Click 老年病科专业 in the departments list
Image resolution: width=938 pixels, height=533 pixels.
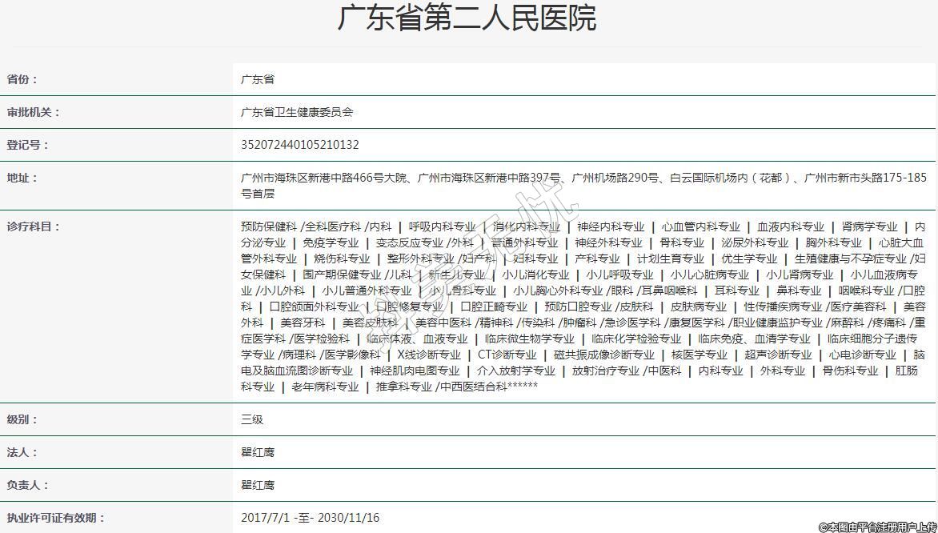pos(325,387)
